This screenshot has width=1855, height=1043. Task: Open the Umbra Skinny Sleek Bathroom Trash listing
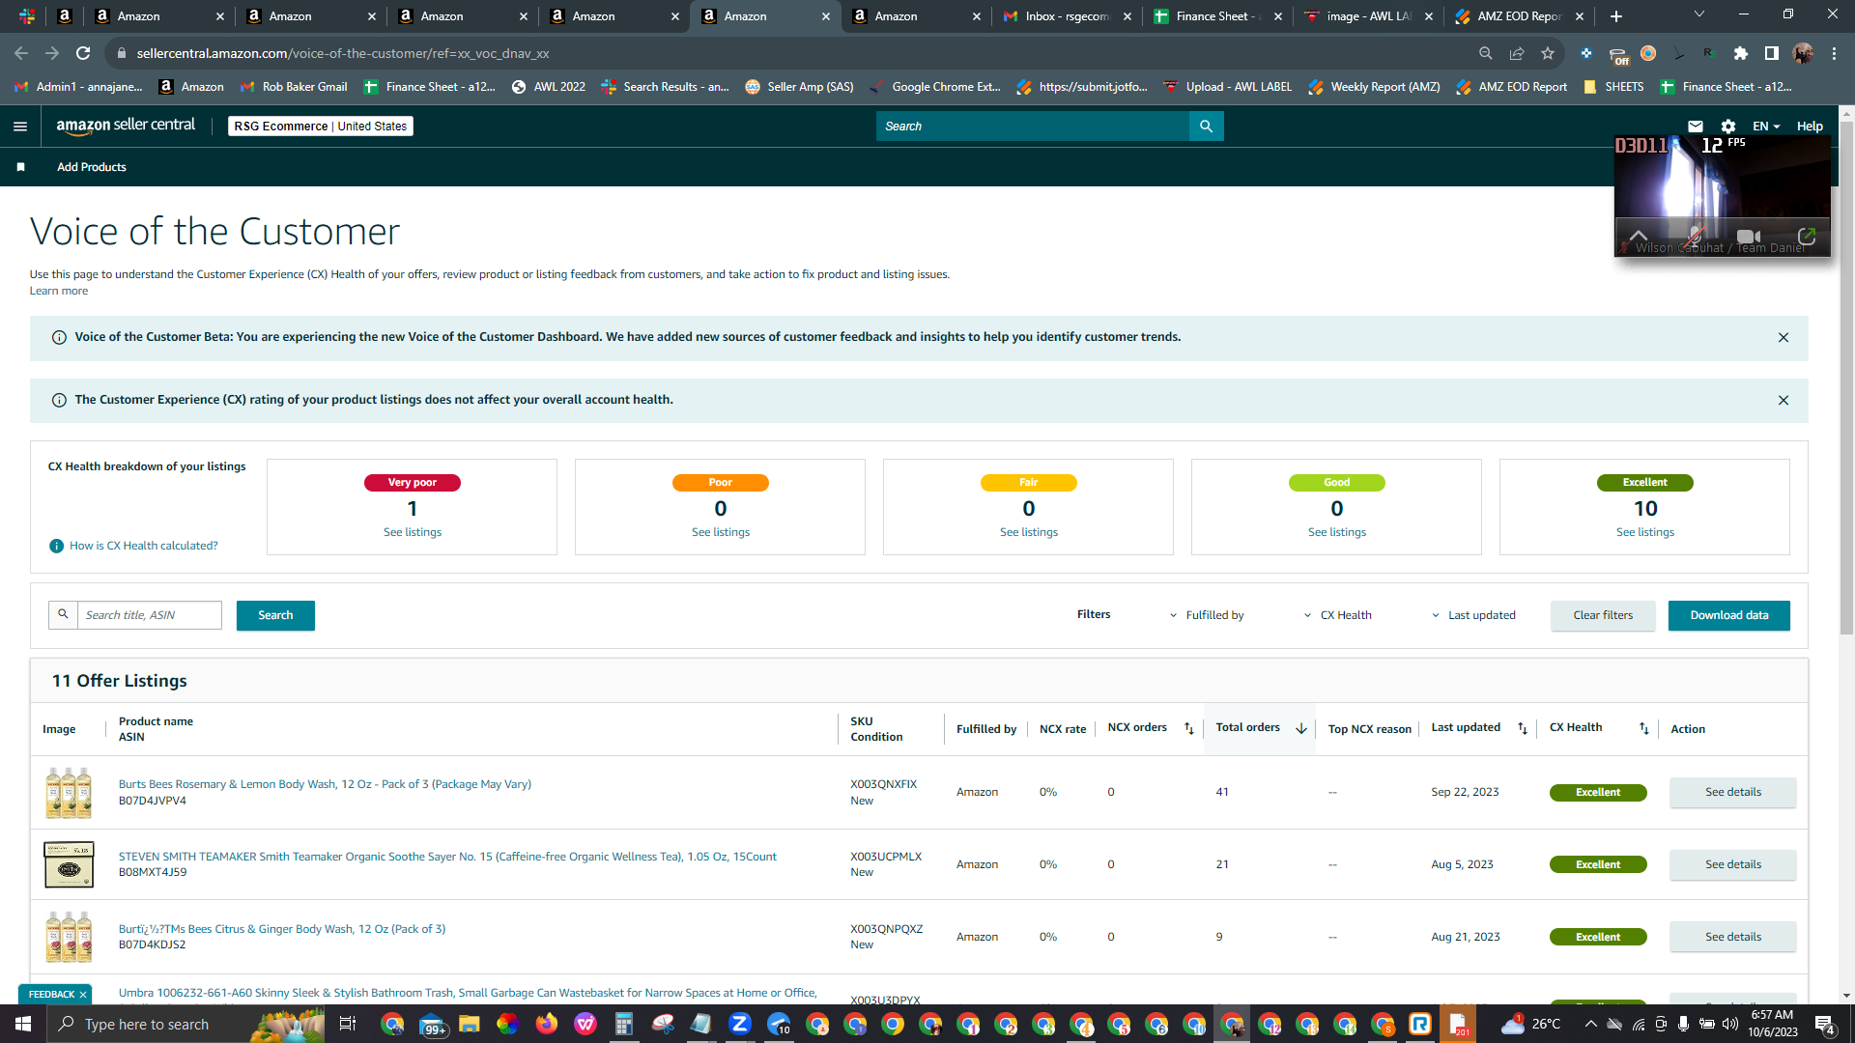(x=468, y=993)
